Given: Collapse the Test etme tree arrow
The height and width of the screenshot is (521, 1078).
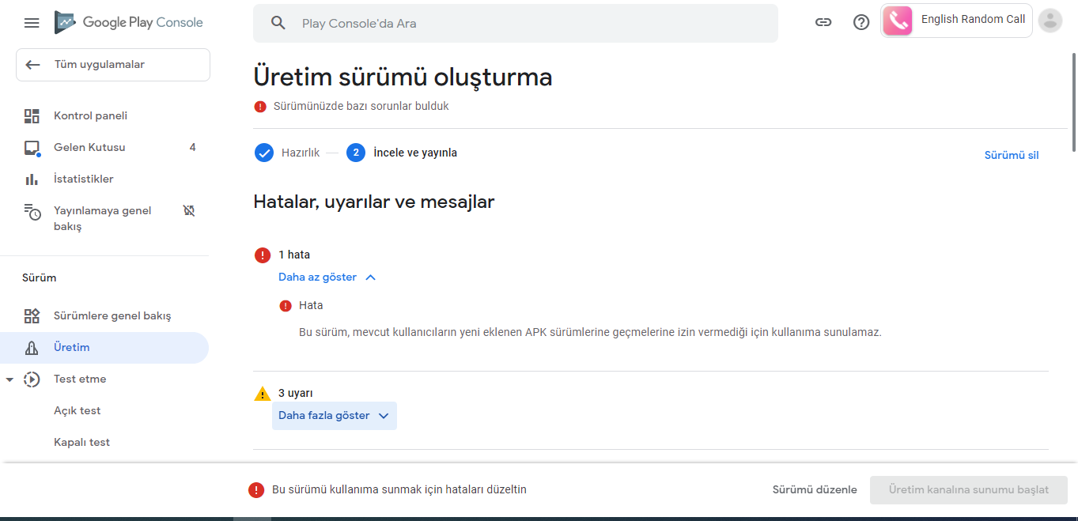Looking at the screenshot, I should click(9, 379).
